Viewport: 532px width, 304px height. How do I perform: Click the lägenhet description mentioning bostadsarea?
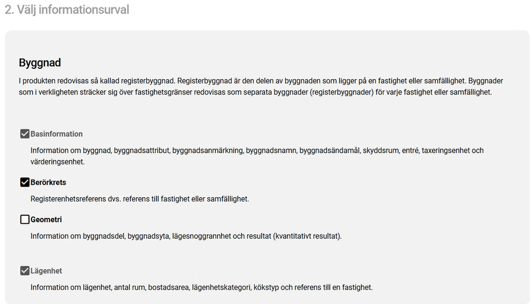click(201, 287)
